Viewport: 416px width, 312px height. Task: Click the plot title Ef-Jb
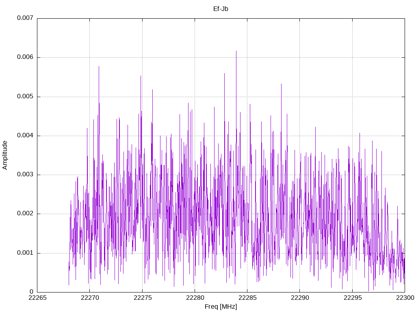tap(221, 9)
